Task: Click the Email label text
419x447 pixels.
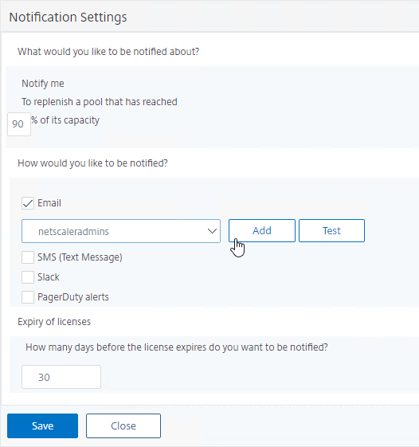Action: 49,203
